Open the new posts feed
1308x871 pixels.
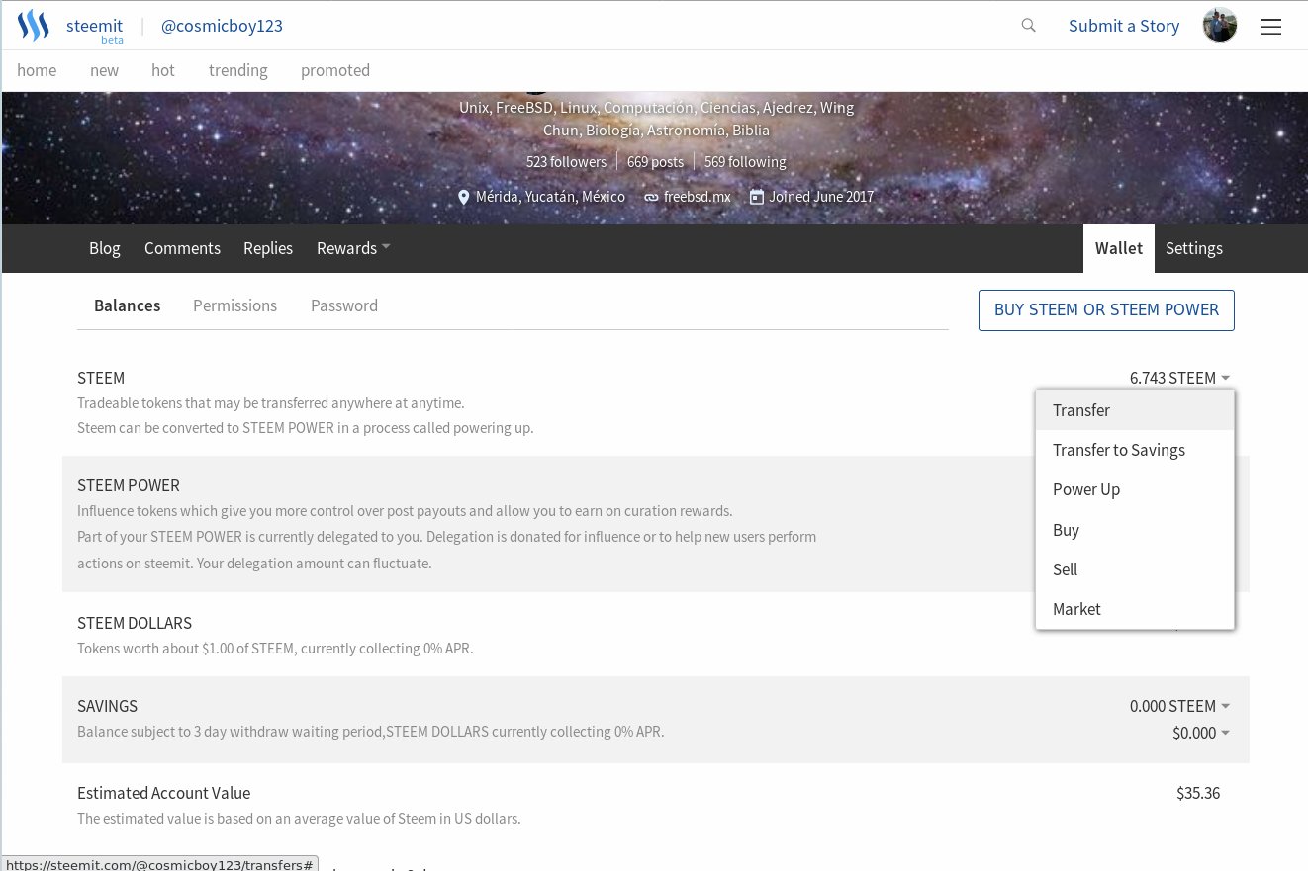click(x=104, y=70)
